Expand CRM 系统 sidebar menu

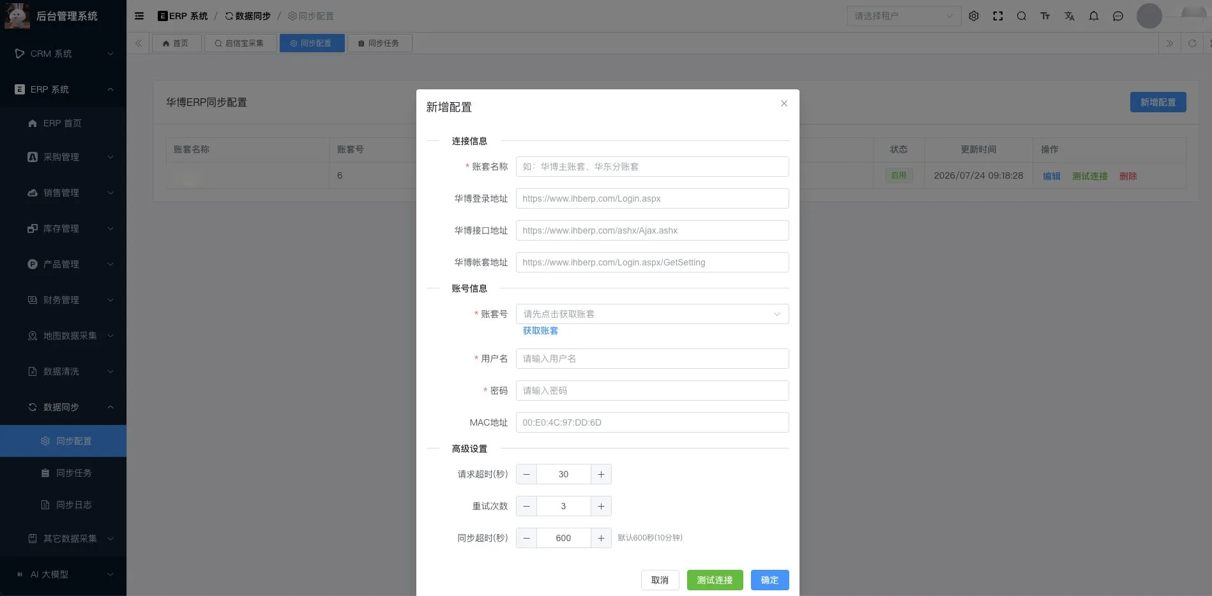click(63, 54)
